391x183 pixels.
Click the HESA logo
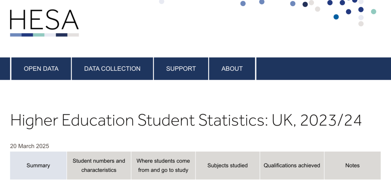[x=44, y=21]
